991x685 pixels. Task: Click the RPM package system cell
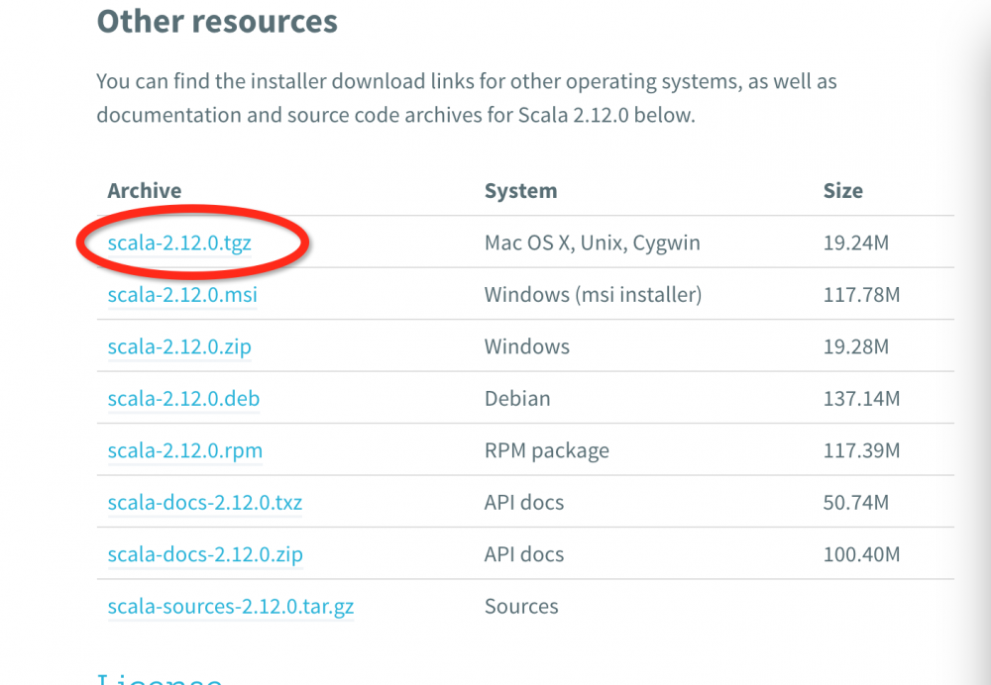click(x=546, y=451)
